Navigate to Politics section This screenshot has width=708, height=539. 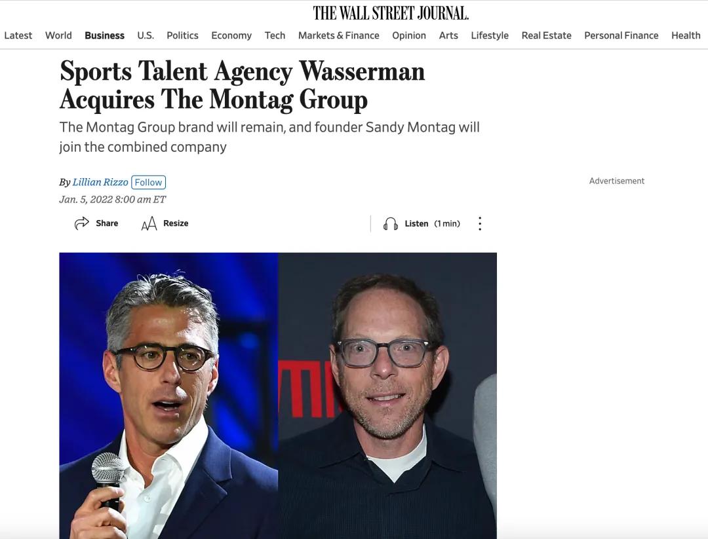point(182,35)
